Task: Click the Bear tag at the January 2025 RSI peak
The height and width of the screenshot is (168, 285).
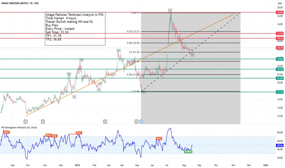Action: pyautogui.click(x=79, y=133)
